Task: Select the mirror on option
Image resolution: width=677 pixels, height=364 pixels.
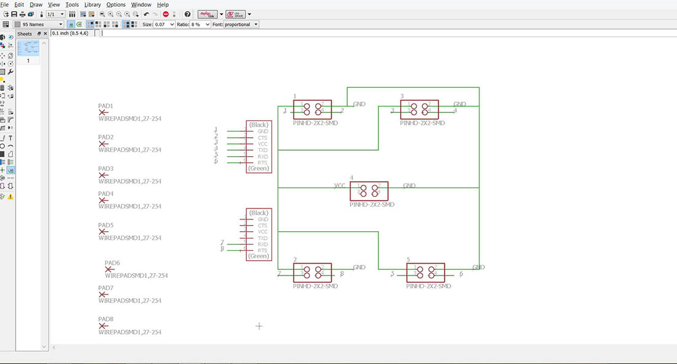Action: pos(134,25)
